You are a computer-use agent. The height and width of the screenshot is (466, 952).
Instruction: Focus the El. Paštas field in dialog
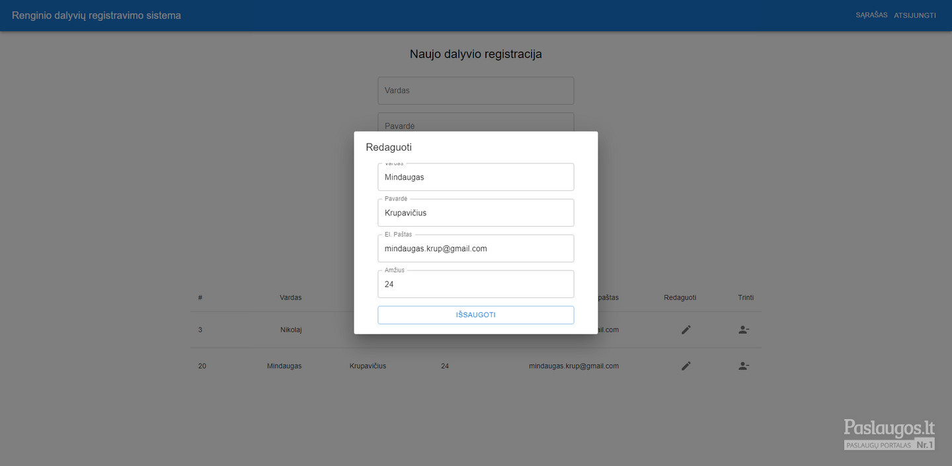pos(476,249)
